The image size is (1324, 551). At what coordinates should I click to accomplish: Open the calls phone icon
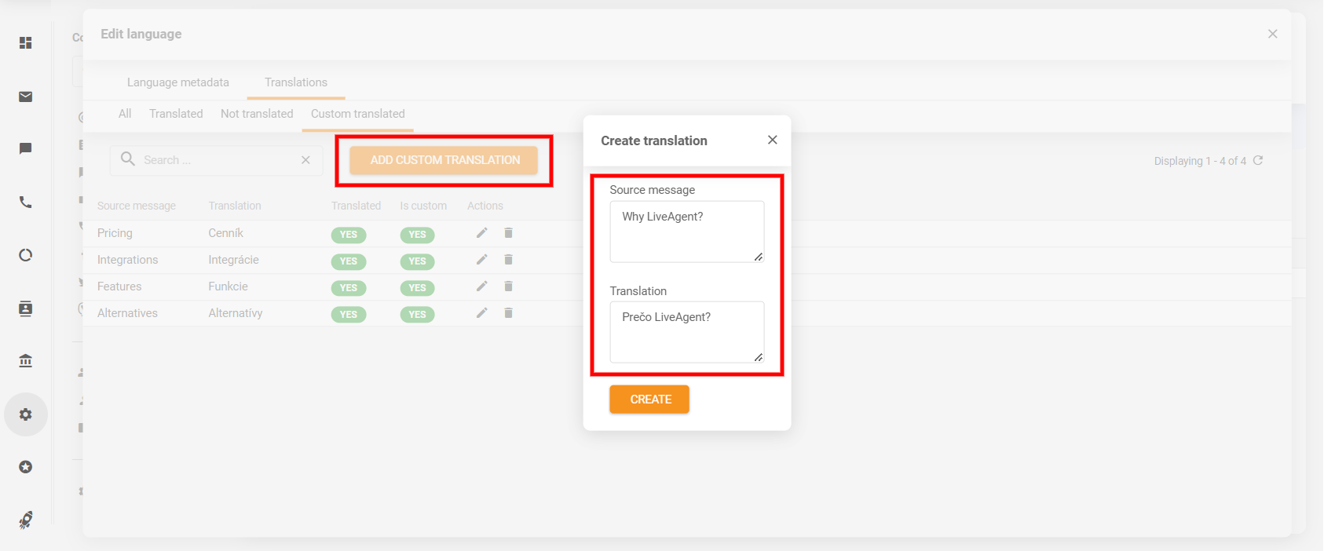[x=26, y=203]
